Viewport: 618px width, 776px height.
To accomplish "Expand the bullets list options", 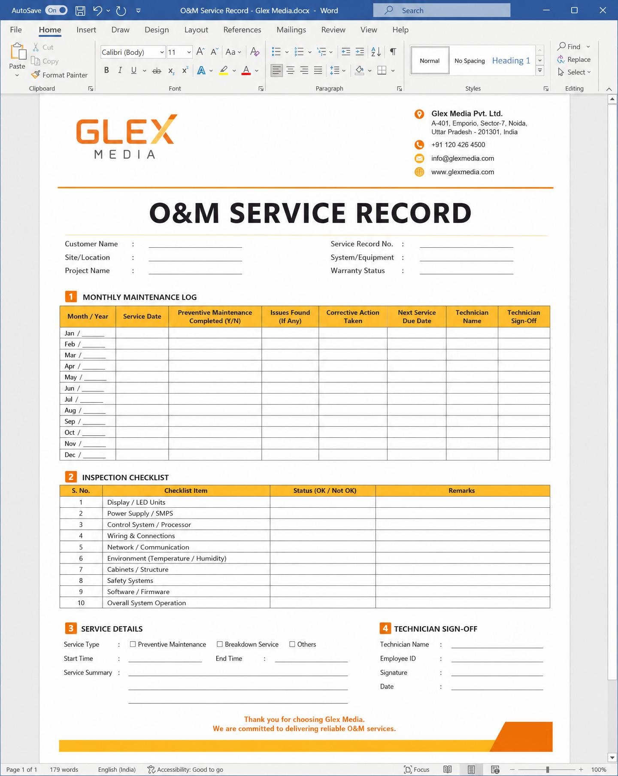I will [287, 52].
